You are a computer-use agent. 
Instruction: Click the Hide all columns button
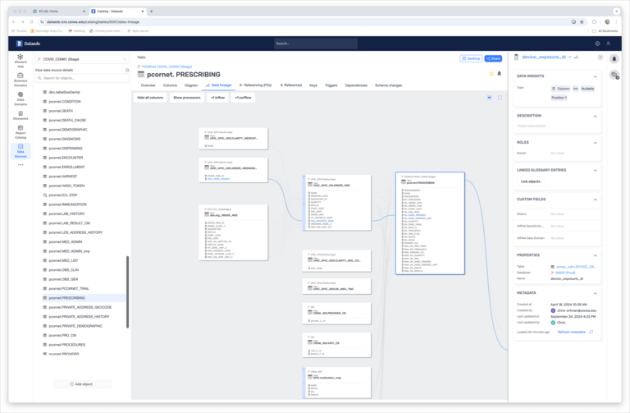[150, 98]
